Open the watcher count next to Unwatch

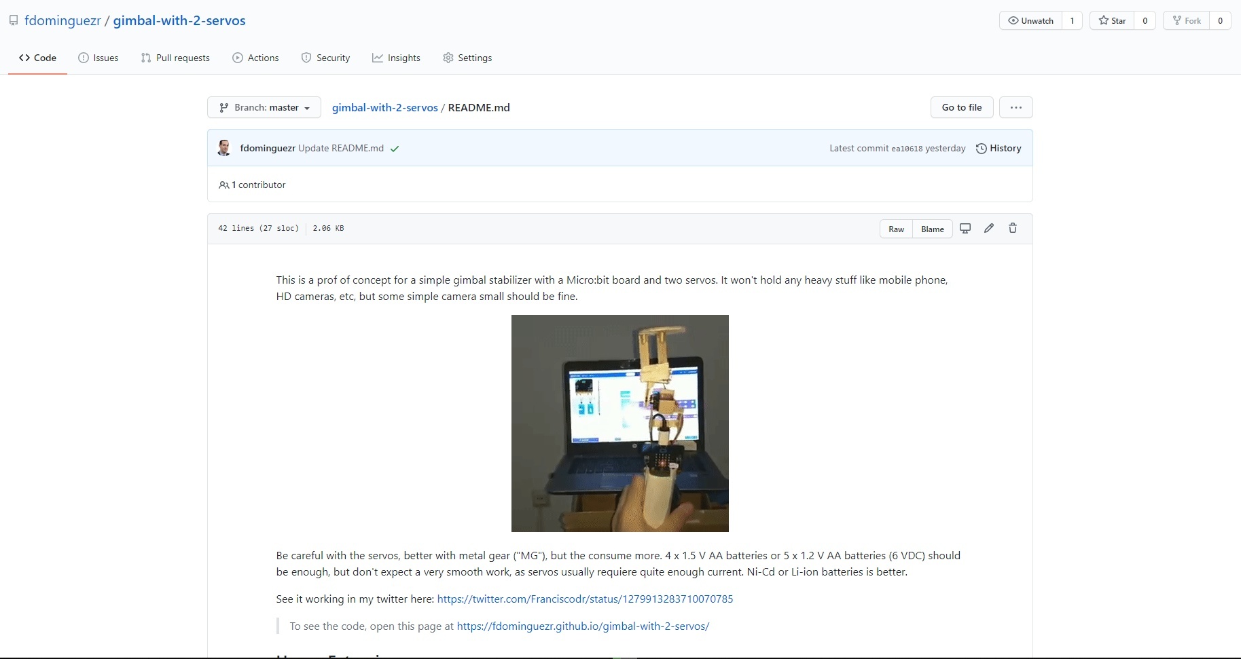[x=1073, y=20]
